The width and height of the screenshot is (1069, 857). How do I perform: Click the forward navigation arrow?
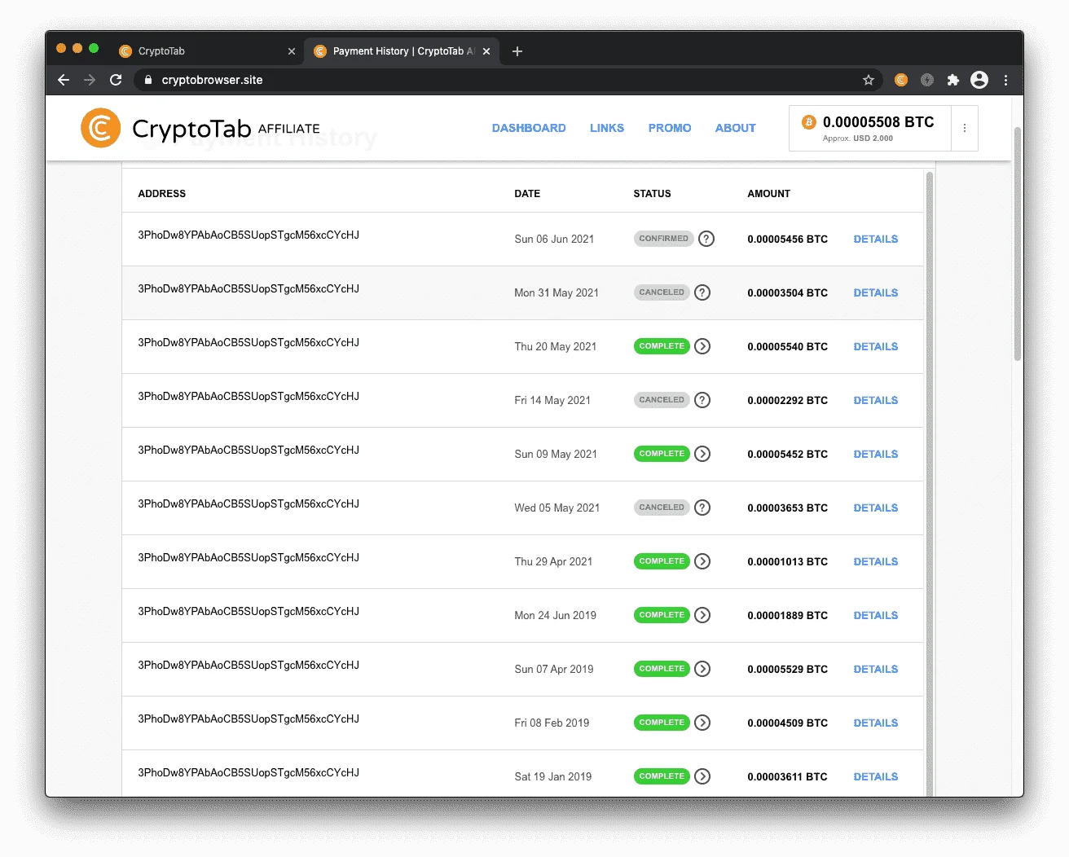point(90,80)
